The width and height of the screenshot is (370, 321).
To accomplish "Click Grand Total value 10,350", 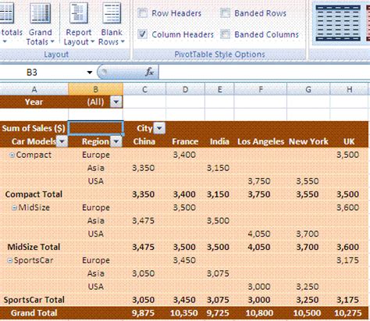I will 185,313.
